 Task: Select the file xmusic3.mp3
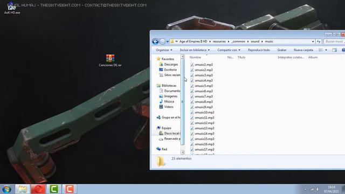pos(201,75)
